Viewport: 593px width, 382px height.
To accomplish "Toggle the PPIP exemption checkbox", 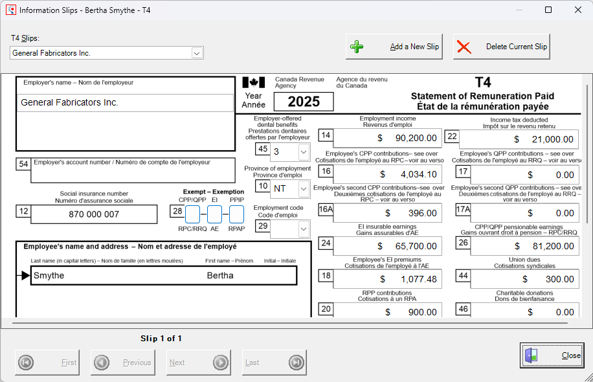I will click(236, 214).
